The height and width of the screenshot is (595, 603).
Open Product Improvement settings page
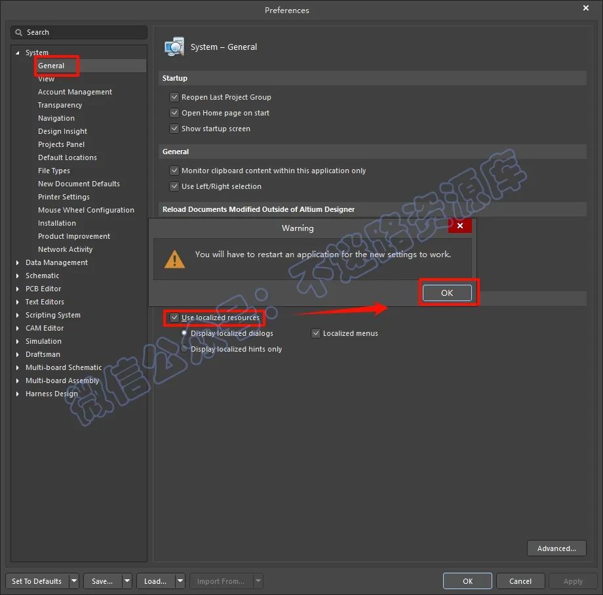click(x=74, y=236)
